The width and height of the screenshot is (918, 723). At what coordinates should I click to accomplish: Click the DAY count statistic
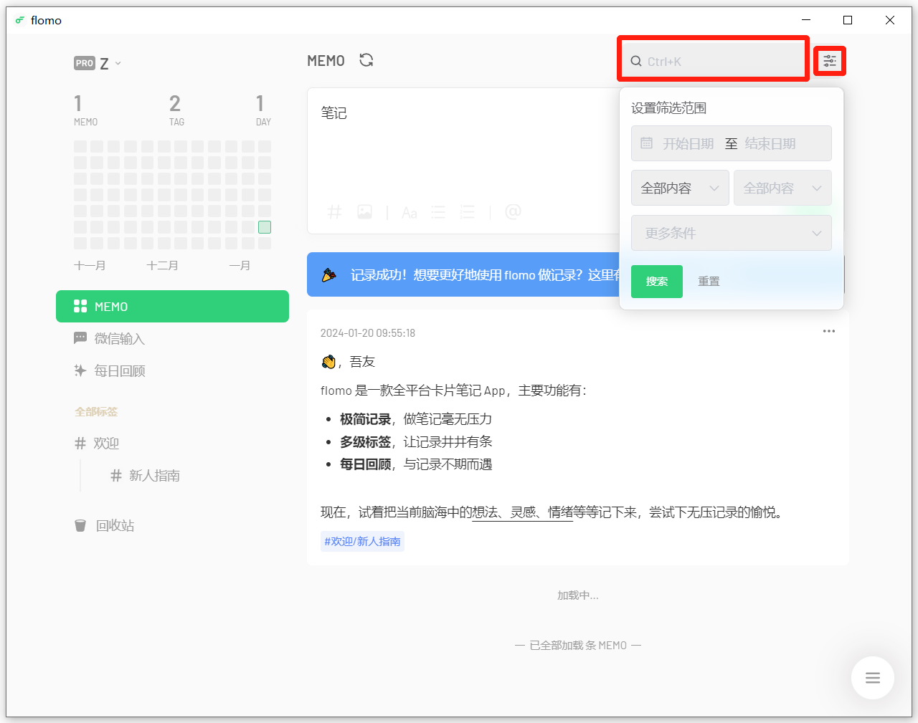tap(263, 110)
